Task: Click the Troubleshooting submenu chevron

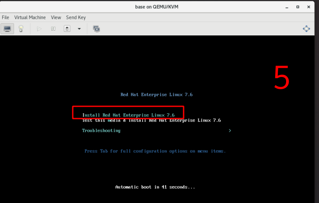Action: tap(230, 130)
